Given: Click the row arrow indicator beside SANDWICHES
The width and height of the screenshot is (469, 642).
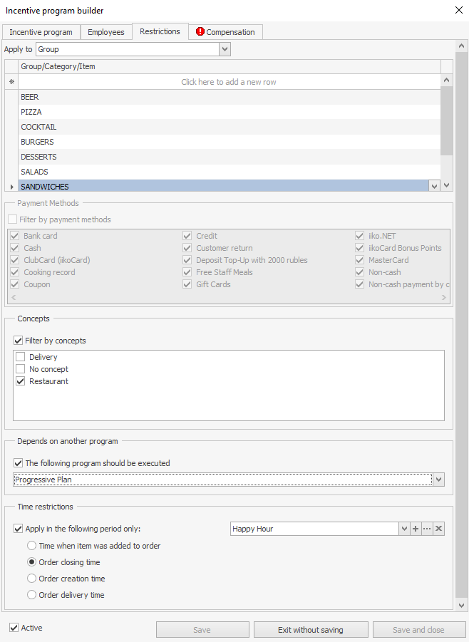Looking at the screenshot, I should coord(11,187).
